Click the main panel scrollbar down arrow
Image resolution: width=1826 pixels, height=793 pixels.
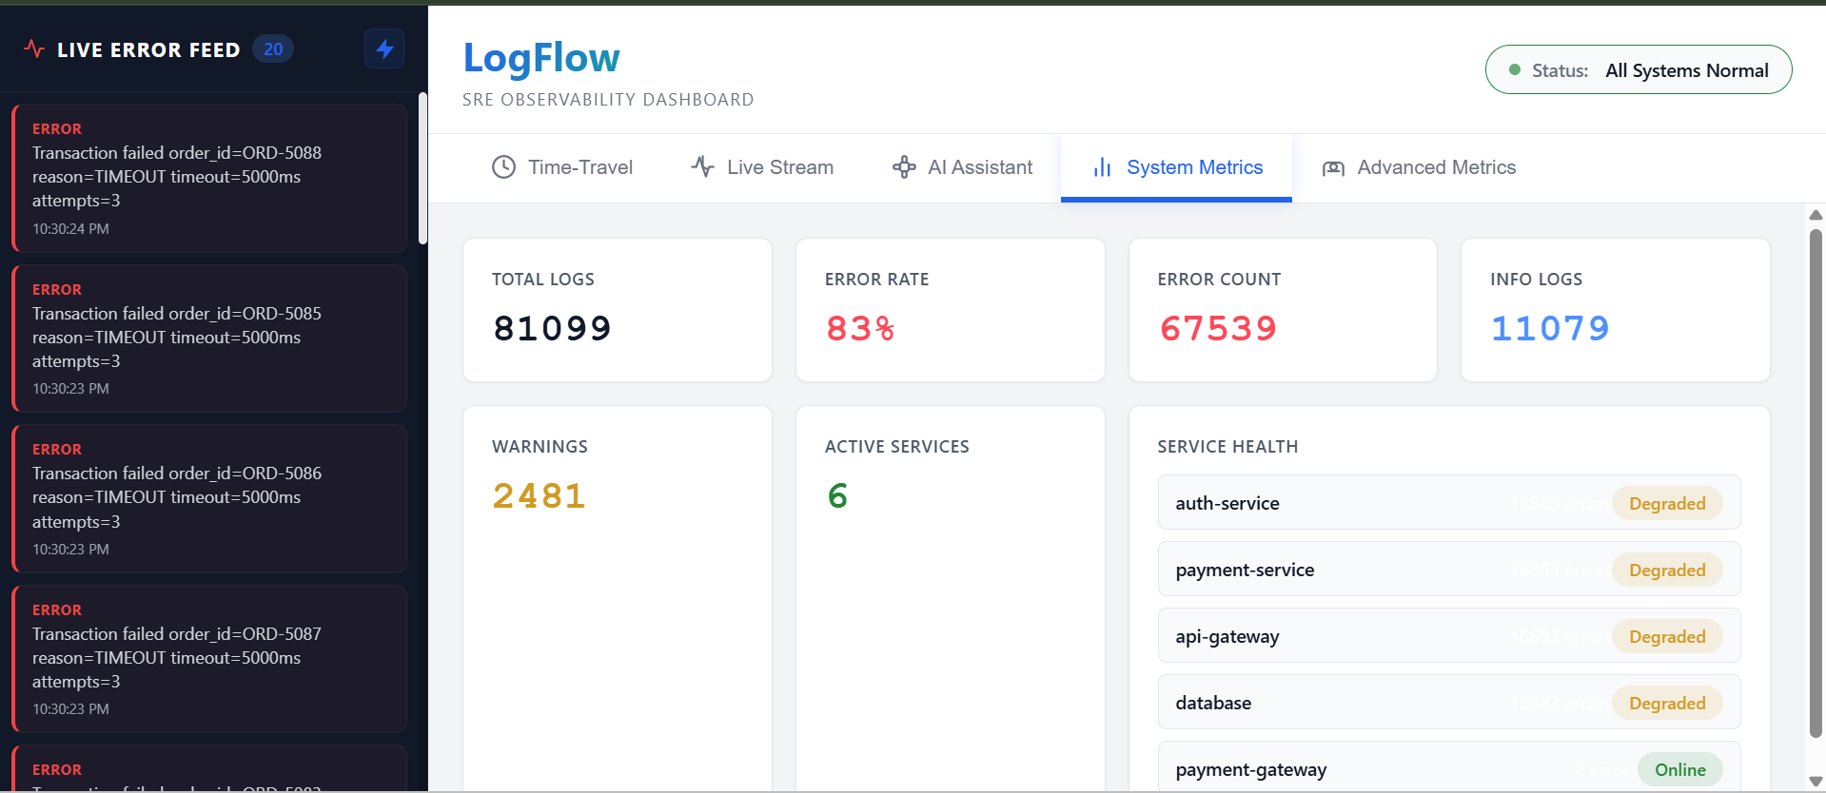coord(1816,782)
